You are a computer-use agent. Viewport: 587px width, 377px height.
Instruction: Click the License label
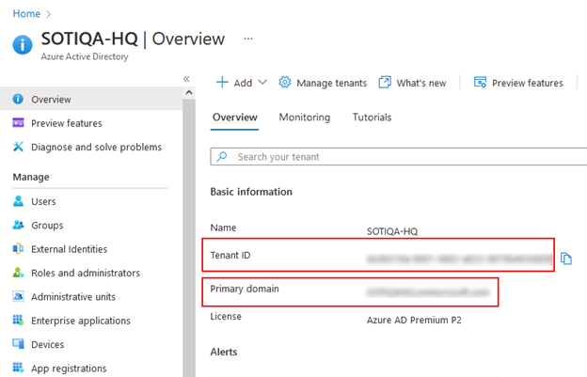pos(226,317)
